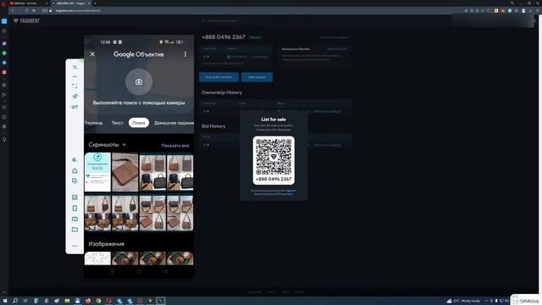
Task: Open Windows taskbar search
Action: click(15, 301)
